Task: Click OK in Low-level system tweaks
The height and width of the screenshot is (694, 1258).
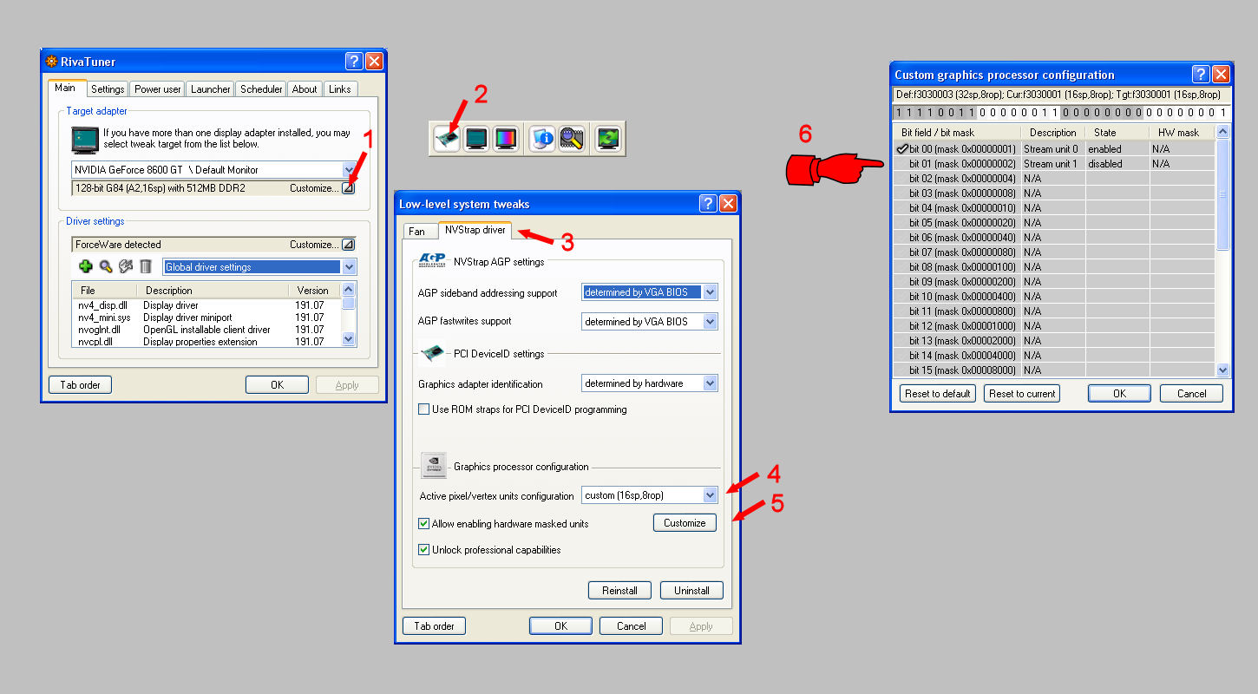Action: coord(560,626)
